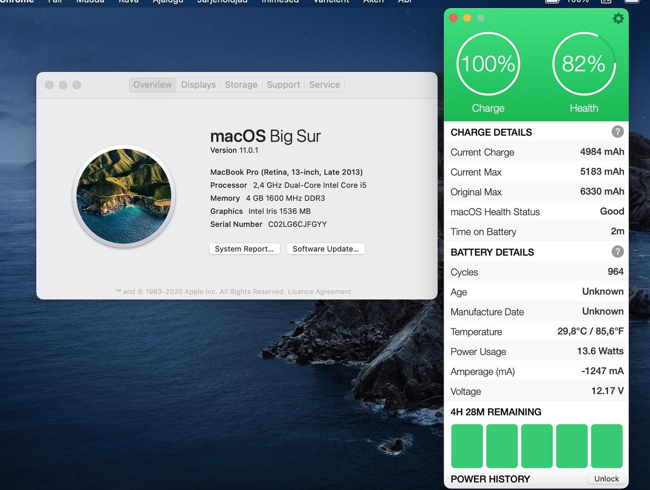650x490 pixels.
Task: Minimize the battery app with yellow button
Action: 467,18
